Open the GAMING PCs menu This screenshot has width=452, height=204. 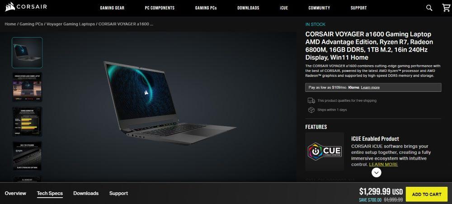[206, 8]
